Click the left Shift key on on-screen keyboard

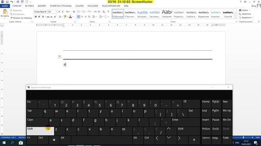point(40,131)
